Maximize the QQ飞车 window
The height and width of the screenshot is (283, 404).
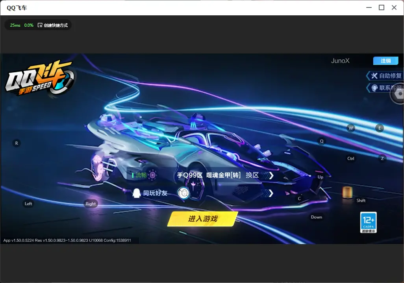pyautogui.click(x=382, y=8)
